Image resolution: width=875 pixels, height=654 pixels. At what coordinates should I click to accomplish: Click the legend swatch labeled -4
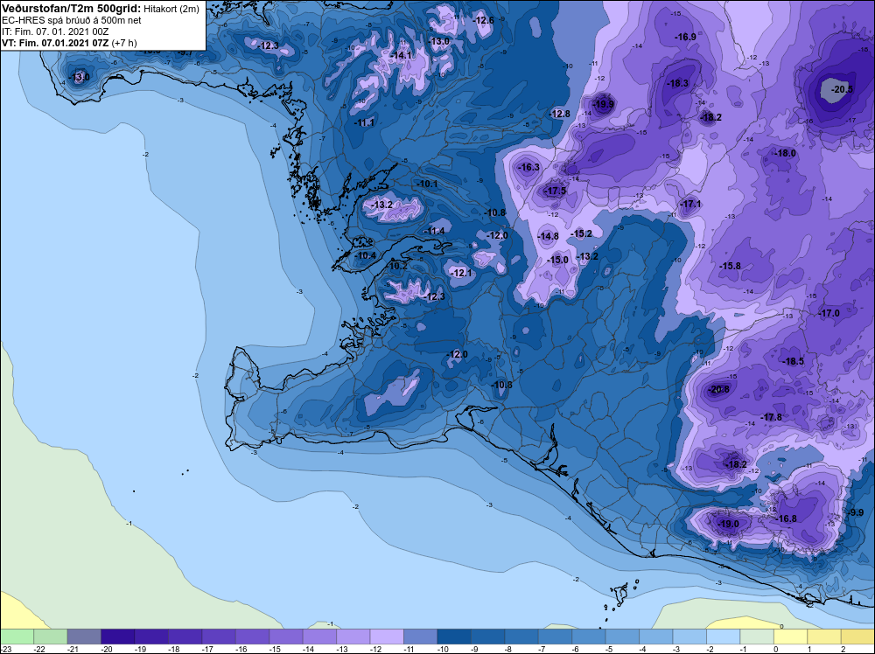coord(656,637)
